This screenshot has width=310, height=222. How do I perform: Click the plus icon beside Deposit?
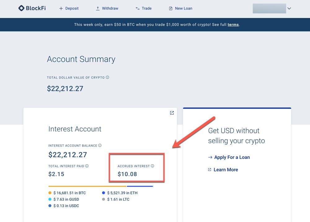(x=61, y=8)
